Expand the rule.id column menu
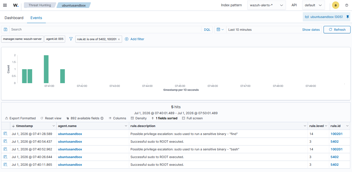 tap(347, 126)
